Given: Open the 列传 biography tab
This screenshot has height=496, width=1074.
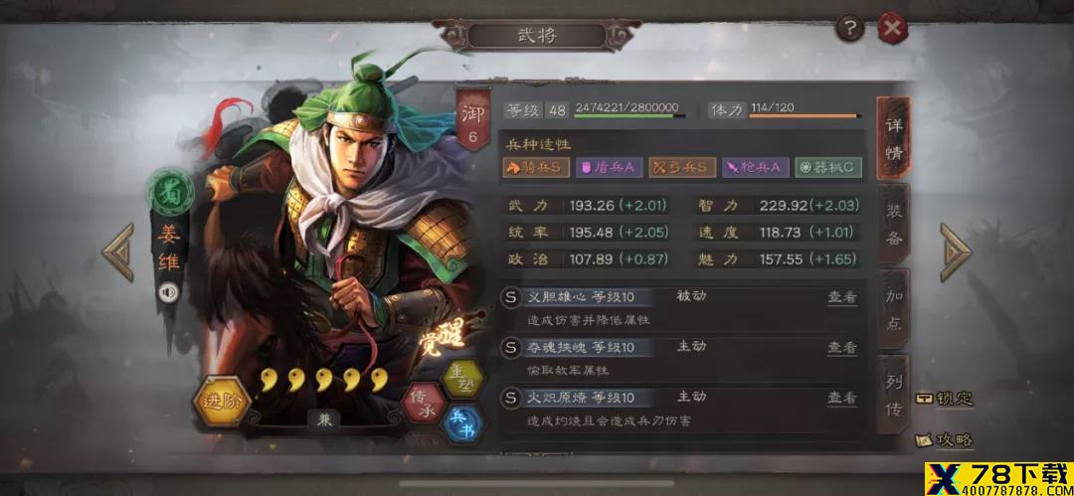Looking at the screenshot, I should point(893,394).
